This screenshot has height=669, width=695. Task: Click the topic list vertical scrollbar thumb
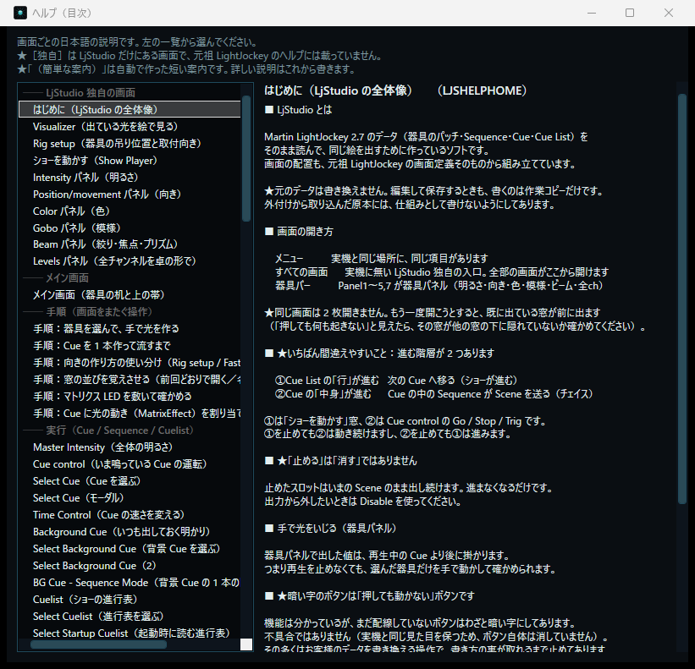click(246, 157)
